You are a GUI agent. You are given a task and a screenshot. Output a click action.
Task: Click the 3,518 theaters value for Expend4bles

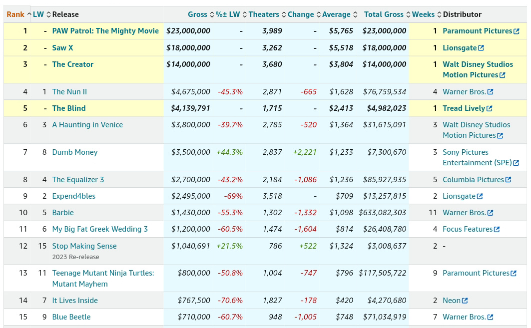(x=272, y=196)
